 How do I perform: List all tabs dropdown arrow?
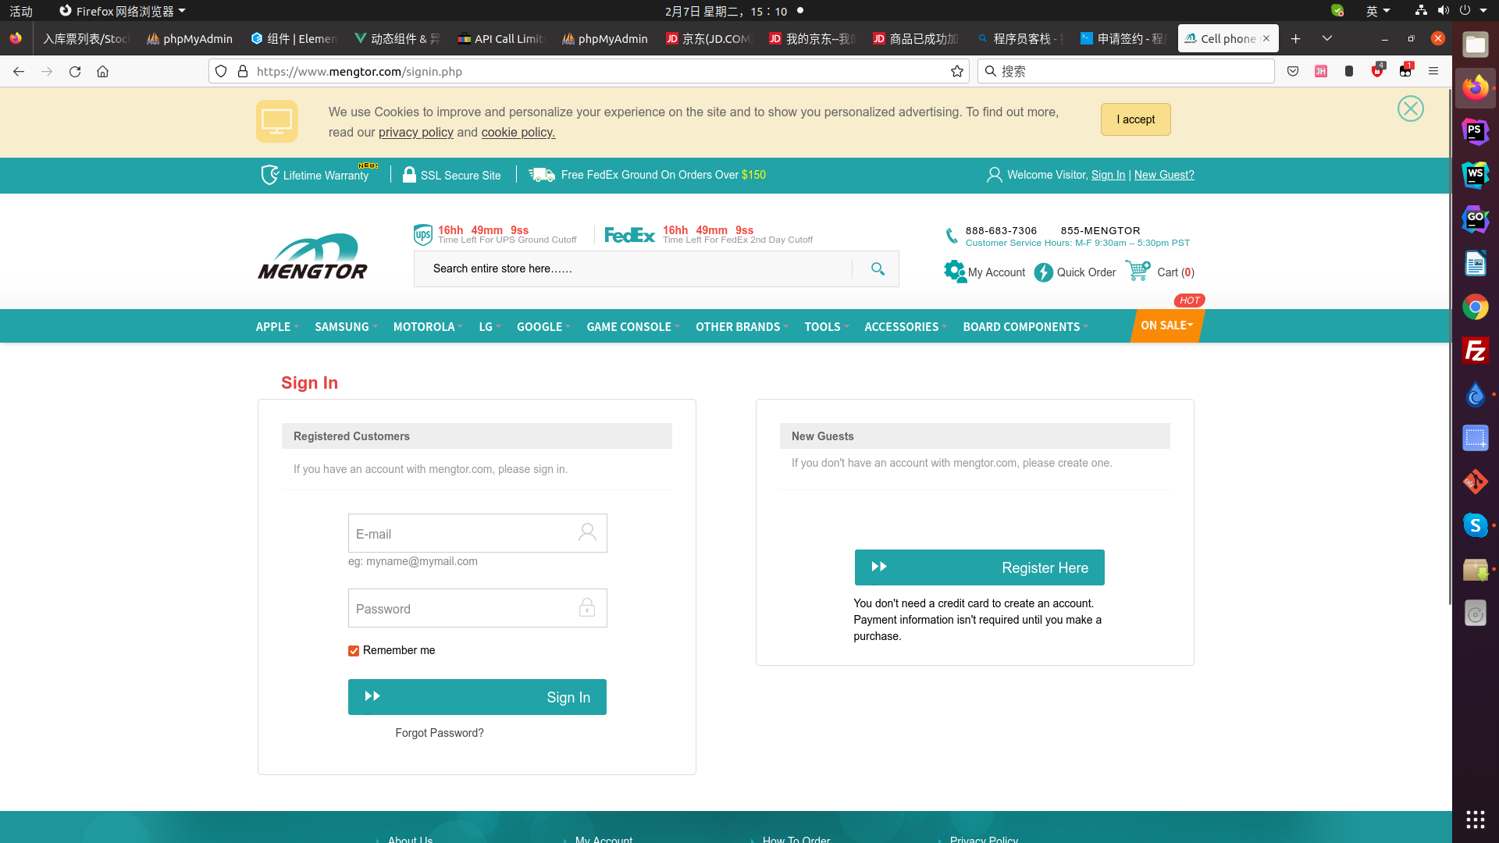[x=1327, y=38]
